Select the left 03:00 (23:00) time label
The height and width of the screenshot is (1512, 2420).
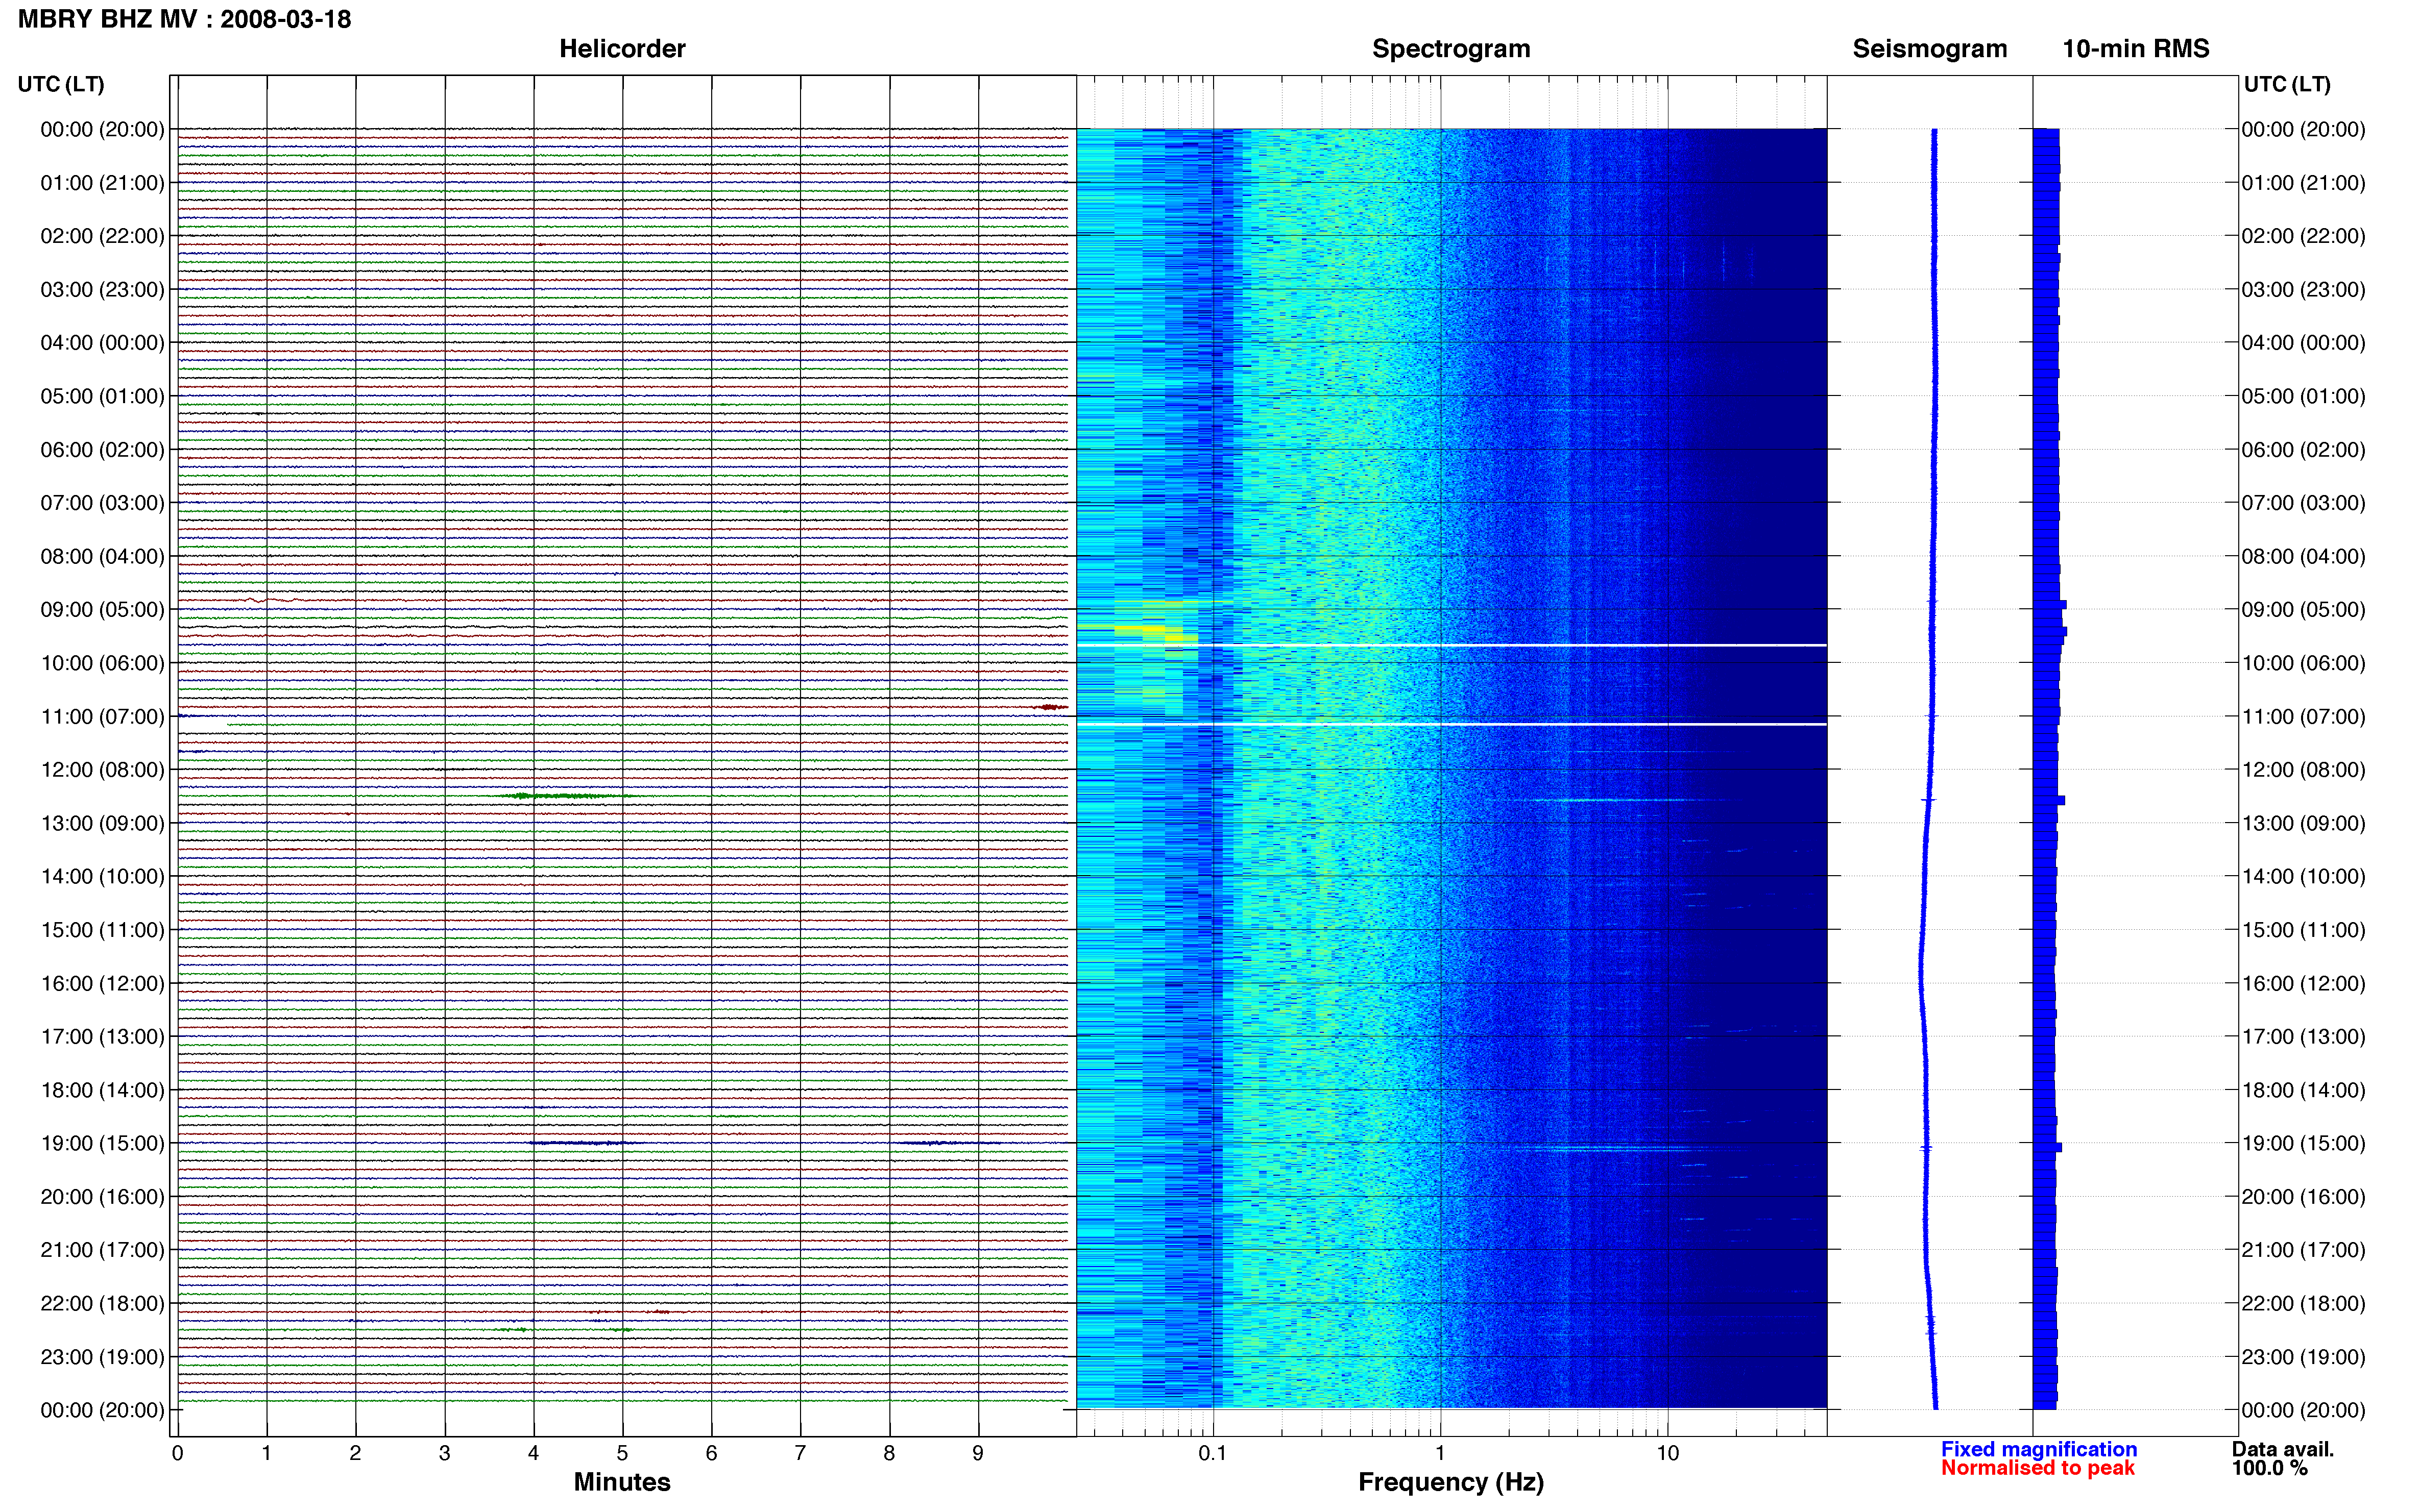click(x=102, y=290)
